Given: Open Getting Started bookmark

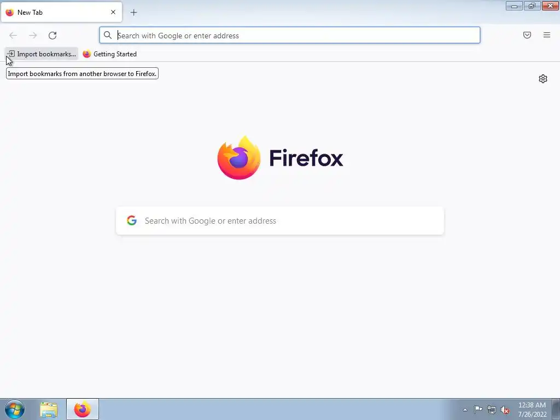Looking at the screenshot, I should 109,54.
